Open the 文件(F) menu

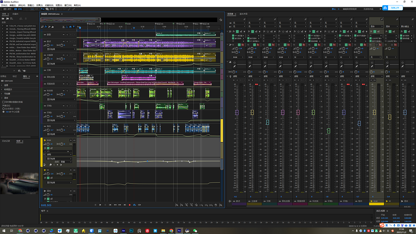pyautogui.click(x=4, y=6)
